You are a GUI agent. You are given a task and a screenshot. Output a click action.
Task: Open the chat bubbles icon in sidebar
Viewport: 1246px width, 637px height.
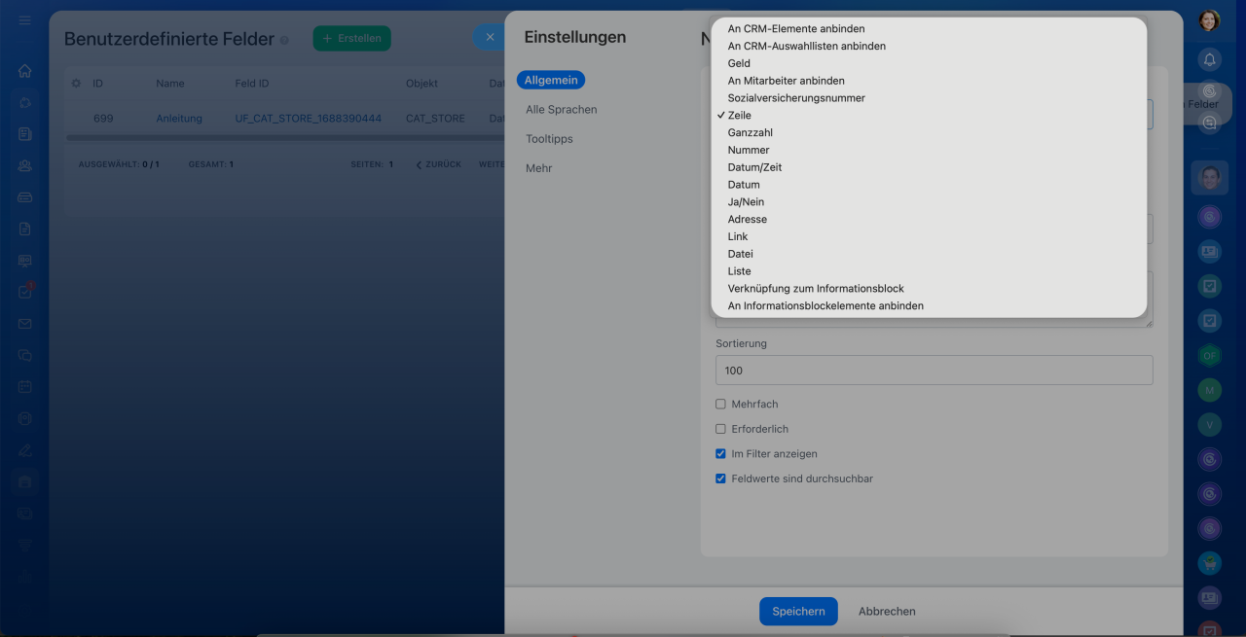tap(24, 355)
